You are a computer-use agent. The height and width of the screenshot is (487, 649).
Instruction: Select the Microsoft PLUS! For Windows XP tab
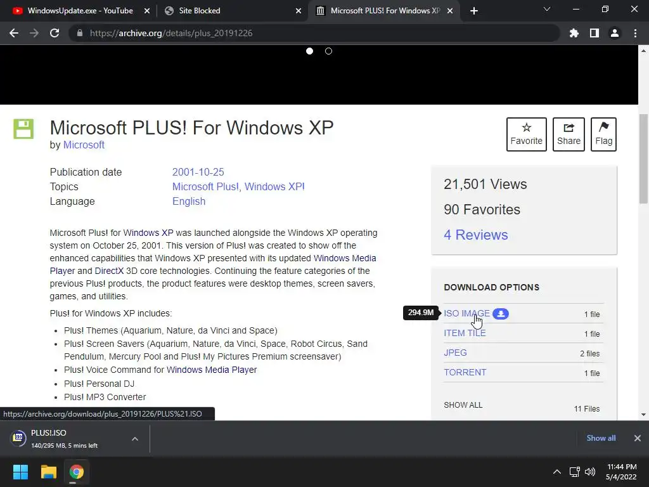(x=383, y=11)
